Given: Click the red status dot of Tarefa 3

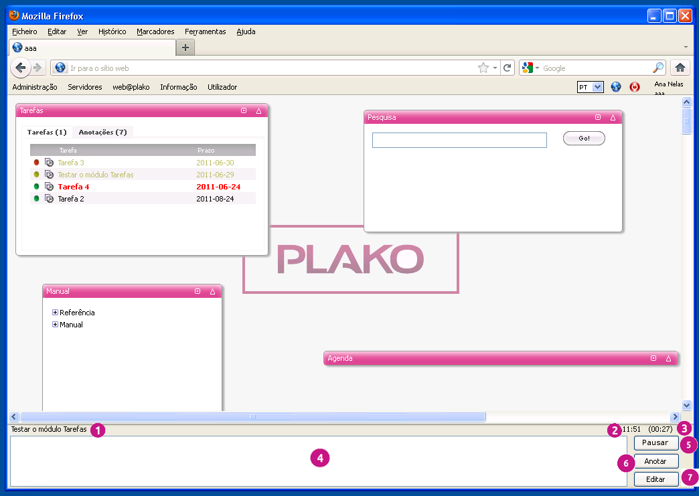Looking at the screenshot, I should [37, 162].
